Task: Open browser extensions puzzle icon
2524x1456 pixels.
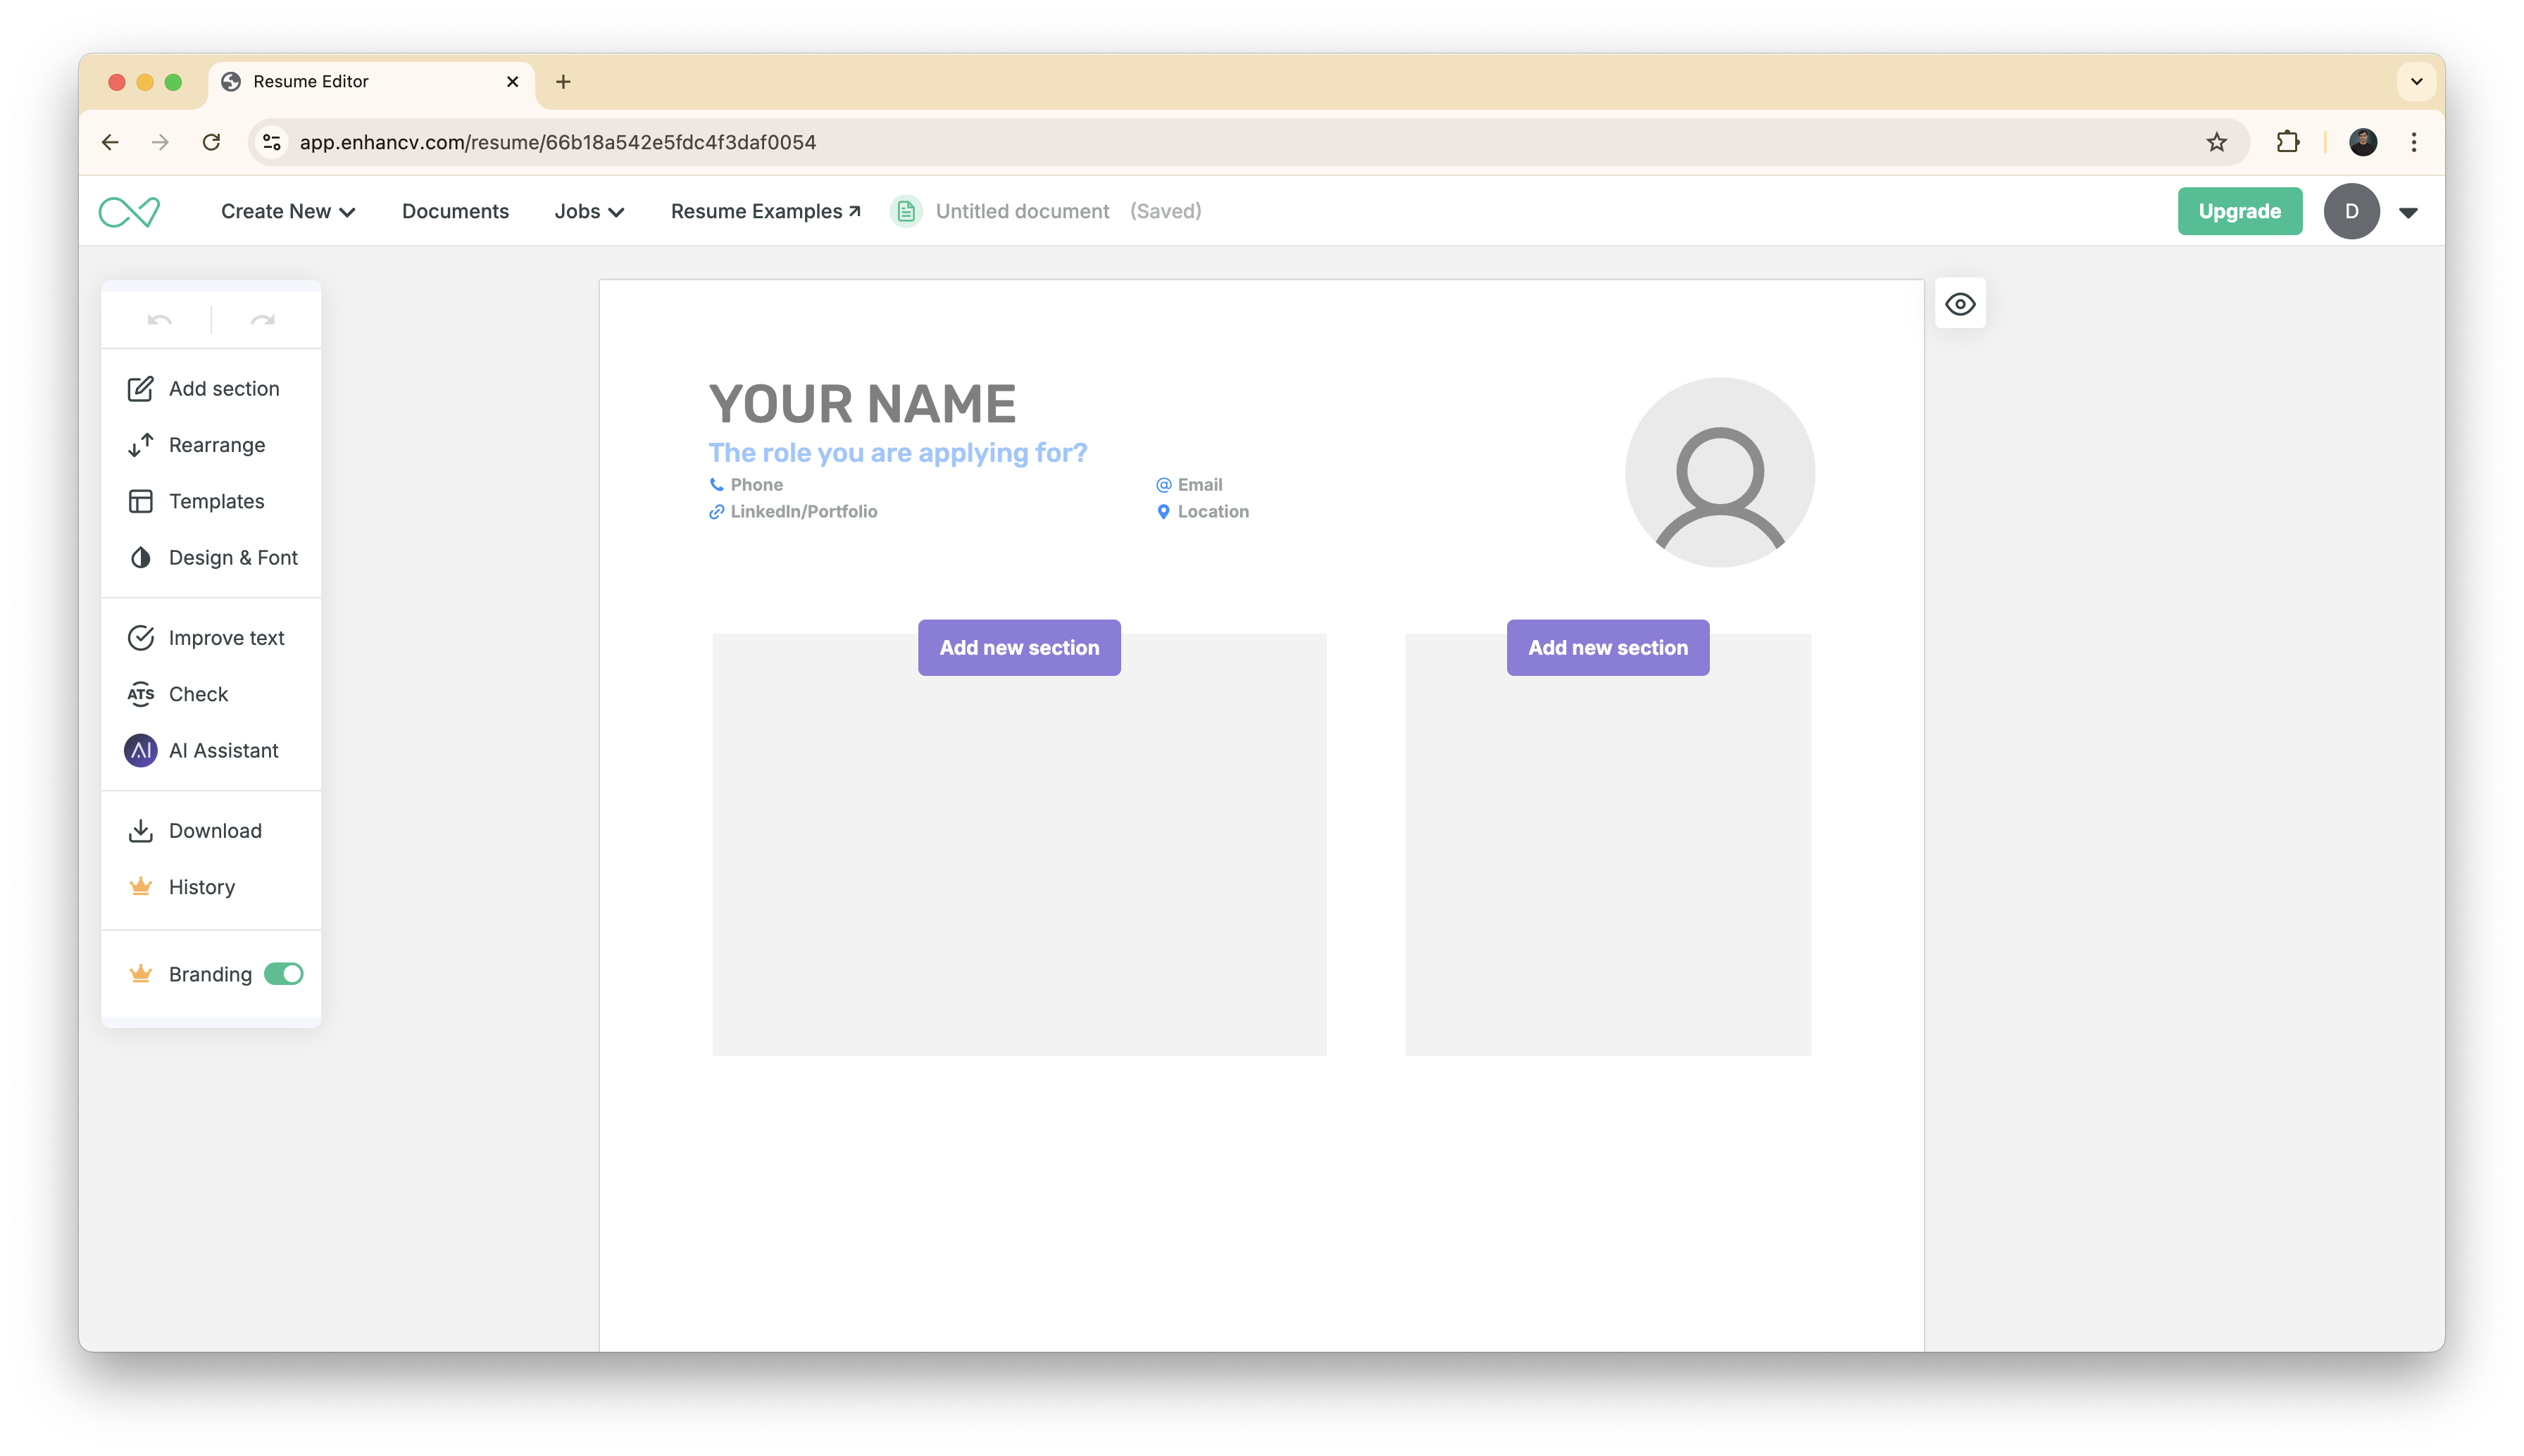Action: tap(2287, 142)
